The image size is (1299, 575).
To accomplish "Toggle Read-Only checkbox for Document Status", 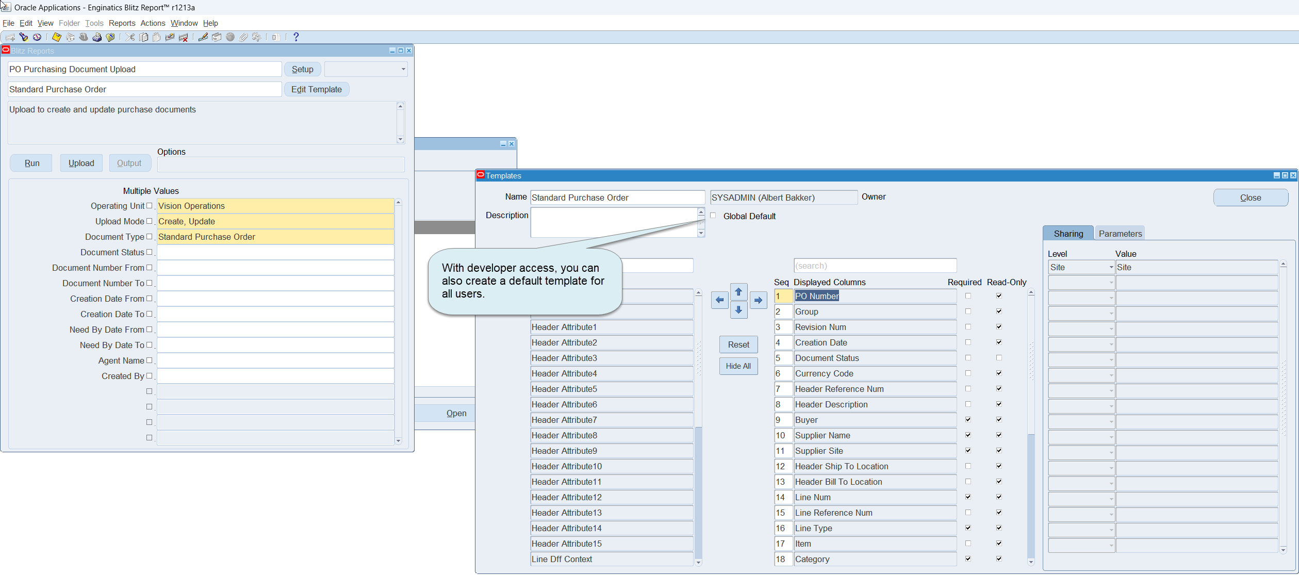I will click(999, 358).
